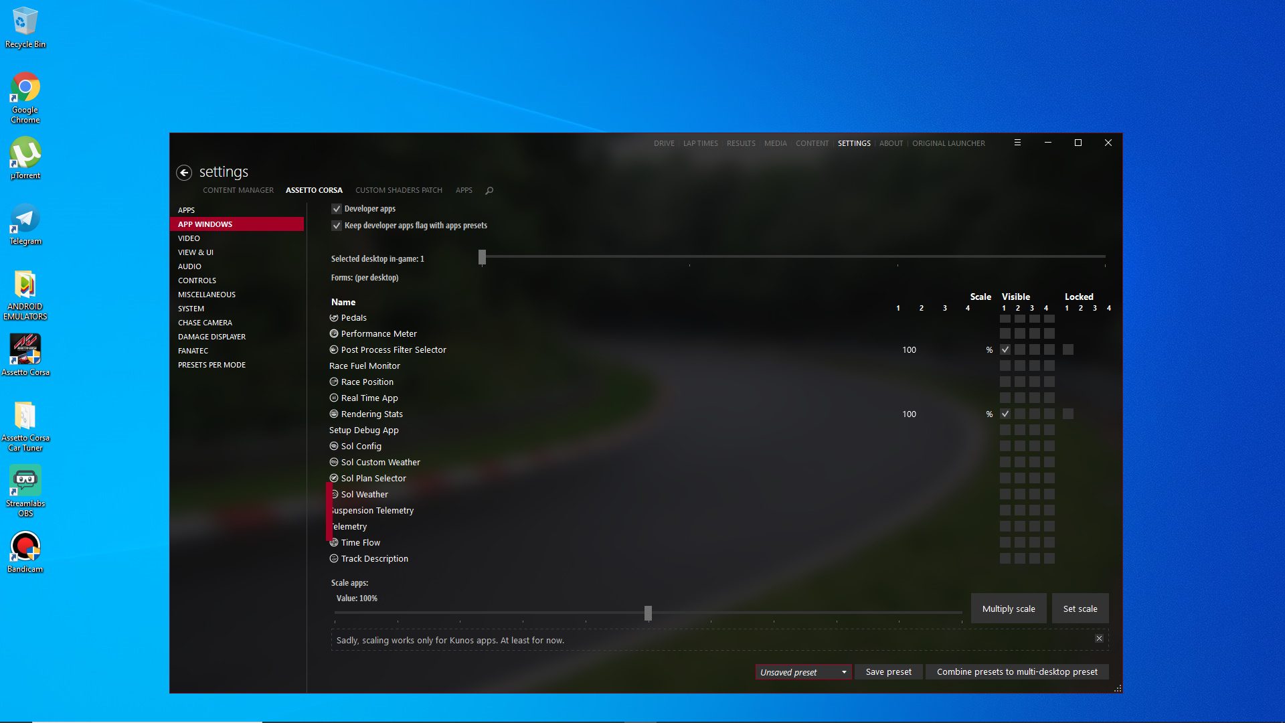1285x723 pixels.
Task: Click Combine presets to multi-desktop preset
Action: click(x=1017, y=672)
